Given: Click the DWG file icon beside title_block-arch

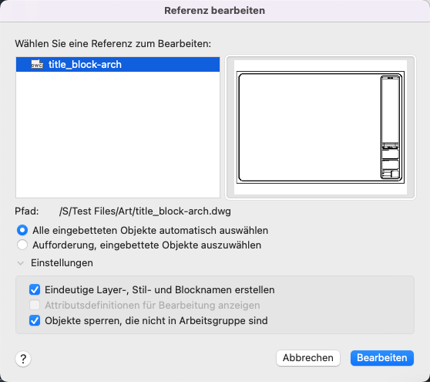Looking at the screenshot, I should [37, 64].
